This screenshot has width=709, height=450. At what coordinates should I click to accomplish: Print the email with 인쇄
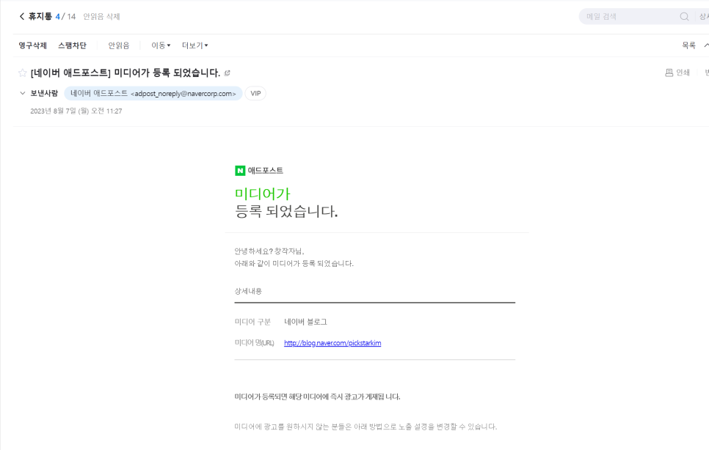[677, 73]
